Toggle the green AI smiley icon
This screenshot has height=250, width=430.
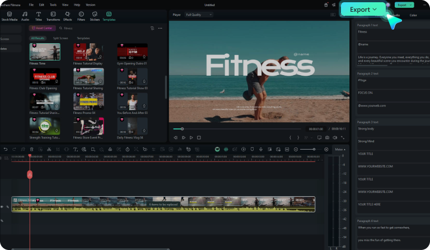point(217,149)
